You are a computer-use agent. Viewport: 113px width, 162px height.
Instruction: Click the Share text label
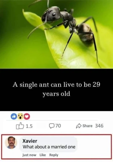coord(87,126)
